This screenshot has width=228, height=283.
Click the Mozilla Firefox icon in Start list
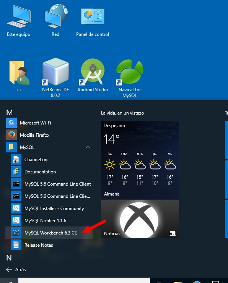[x=11, y=135]
